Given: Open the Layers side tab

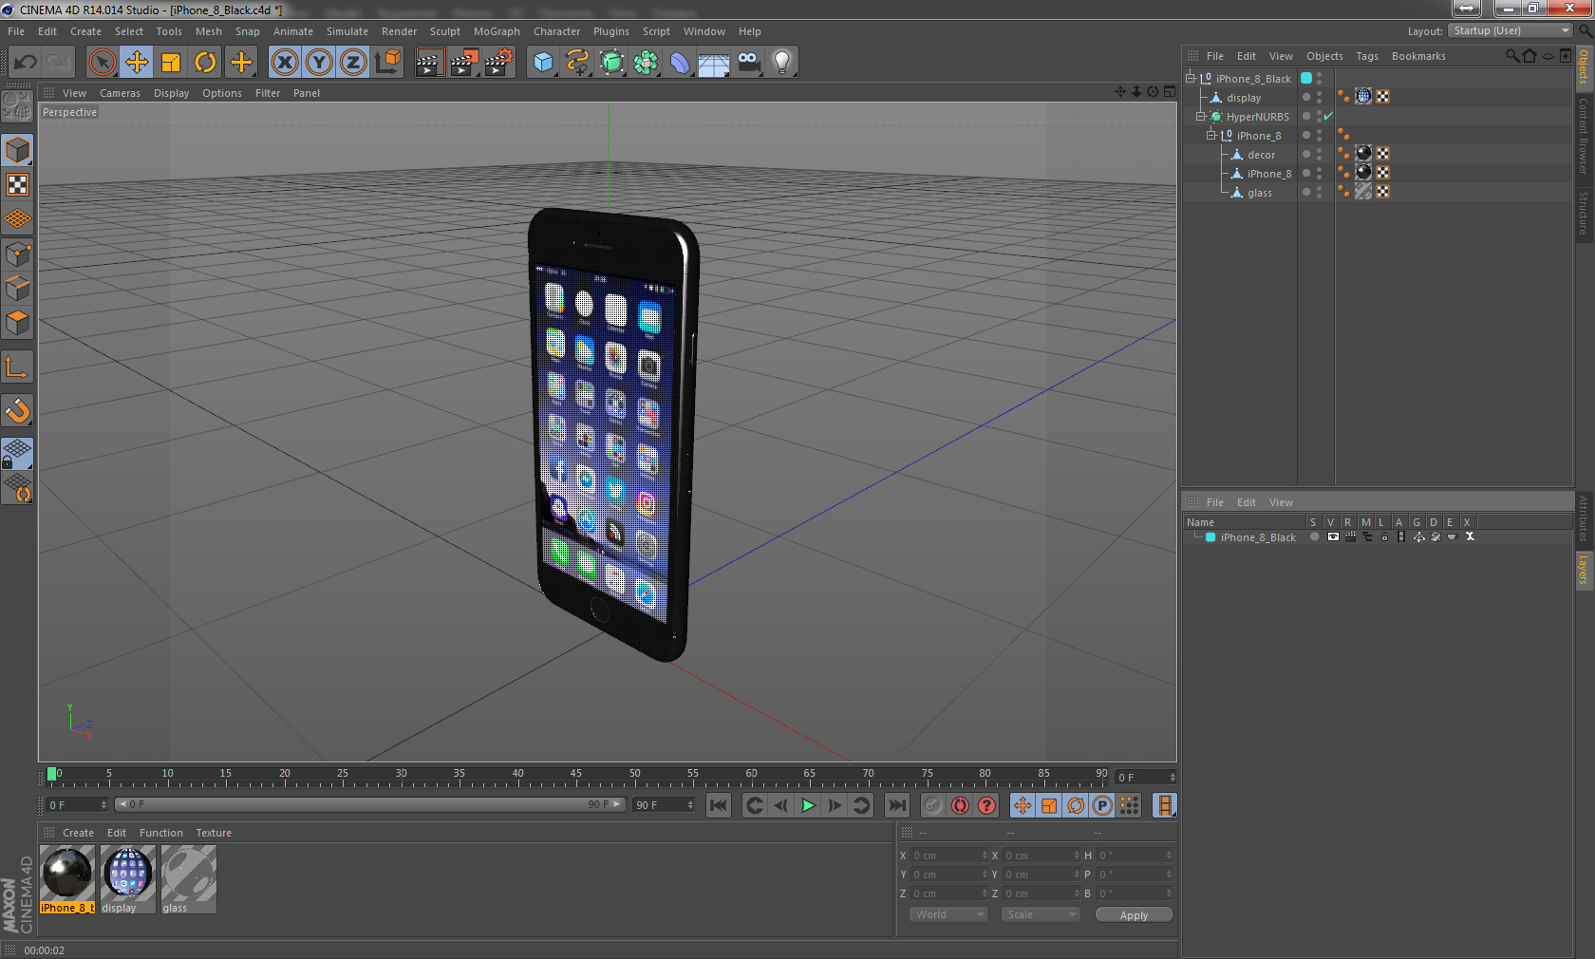Looking at the screenshot, I should [1584, 571].
